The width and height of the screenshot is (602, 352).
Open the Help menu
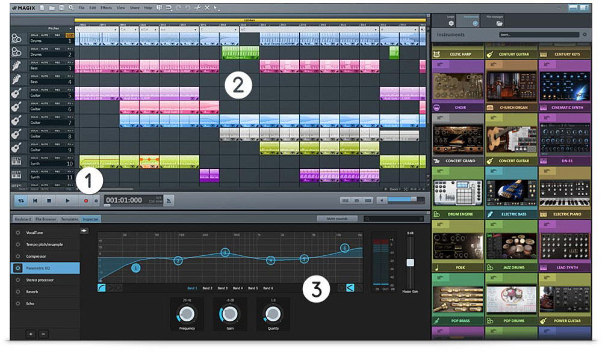pyautogui.click(x=148, y=8)
